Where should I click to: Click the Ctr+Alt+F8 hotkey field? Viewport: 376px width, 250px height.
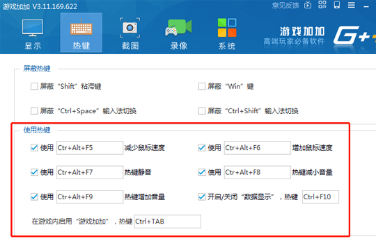[258, 172]
